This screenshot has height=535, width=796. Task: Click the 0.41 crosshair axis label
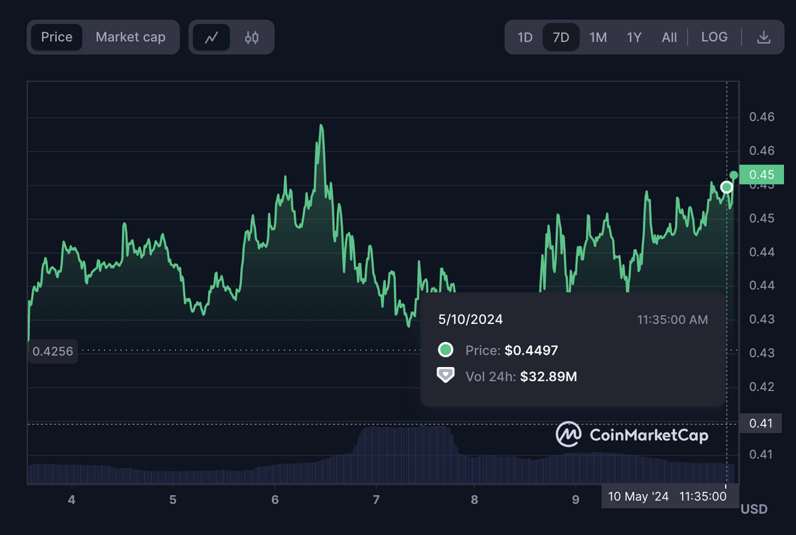click(760, 423)
